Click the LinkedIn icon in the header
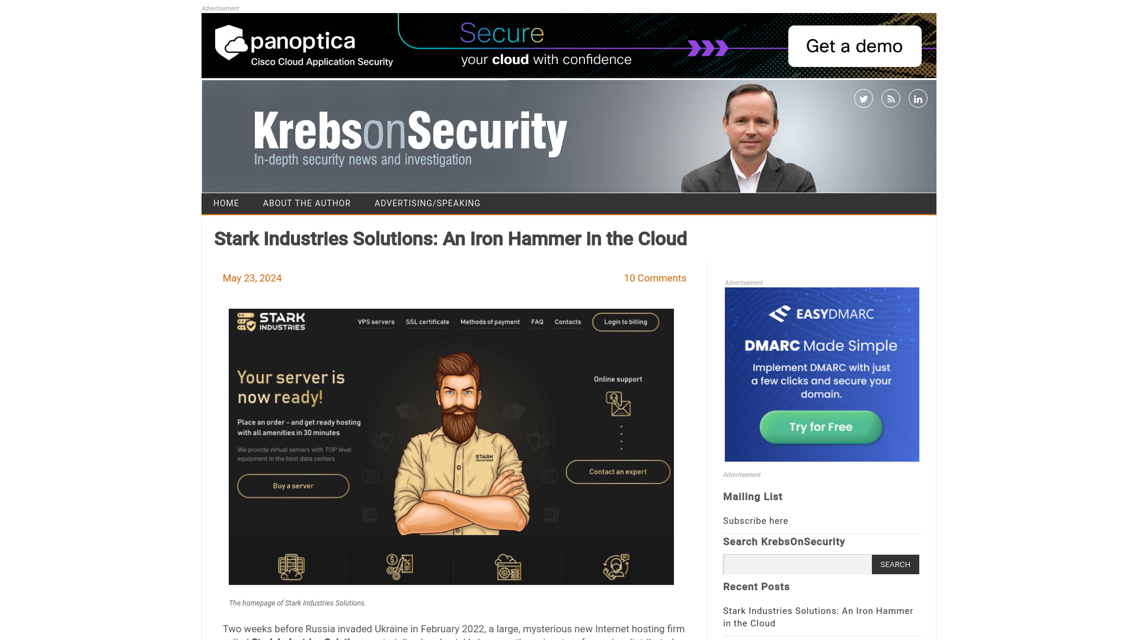 point(917,98)
